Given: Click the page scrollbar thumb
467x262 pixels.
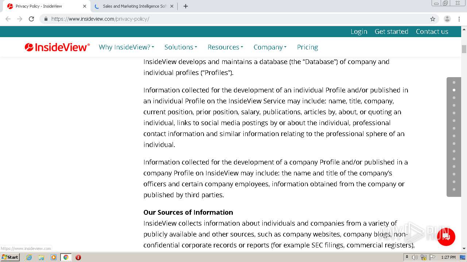Looking at the screenshot, I should click(464, 49).
